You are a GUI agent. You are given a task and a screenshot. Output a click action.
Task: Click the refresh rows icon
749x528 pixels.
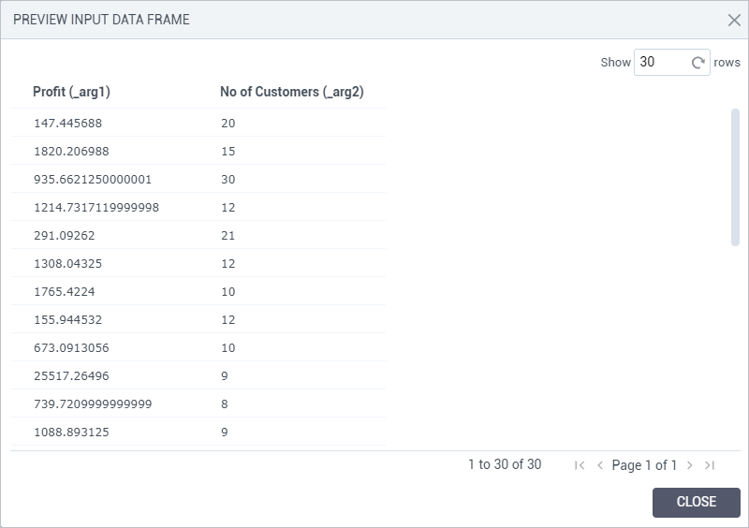coord(698,63)
